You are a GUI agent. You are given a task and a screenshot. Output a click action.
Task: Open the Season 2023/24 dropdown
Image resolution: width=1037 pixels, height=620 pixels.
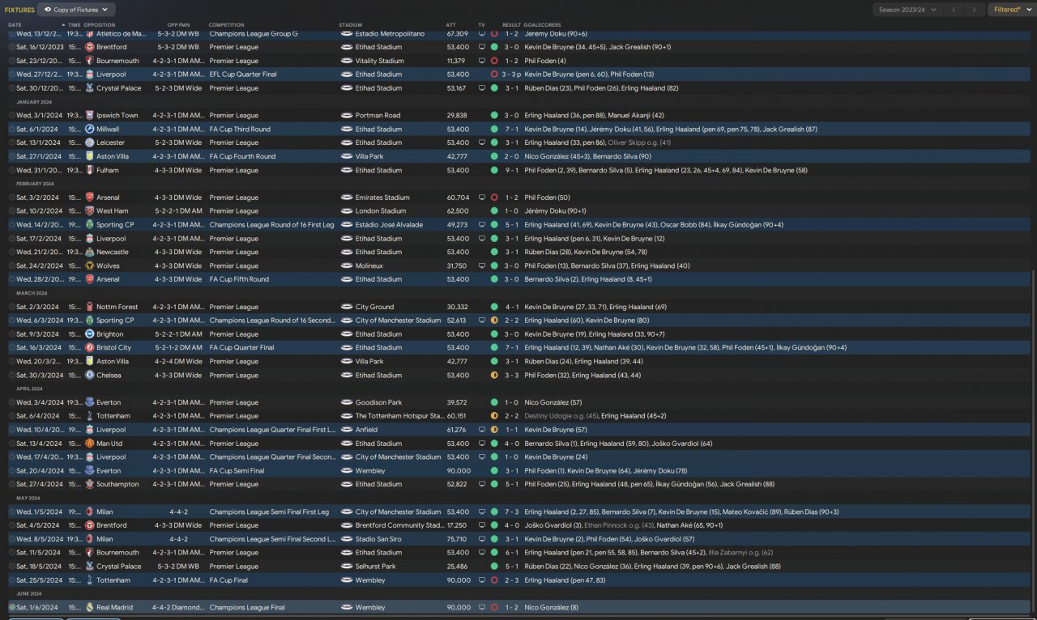tap(907, 10)
